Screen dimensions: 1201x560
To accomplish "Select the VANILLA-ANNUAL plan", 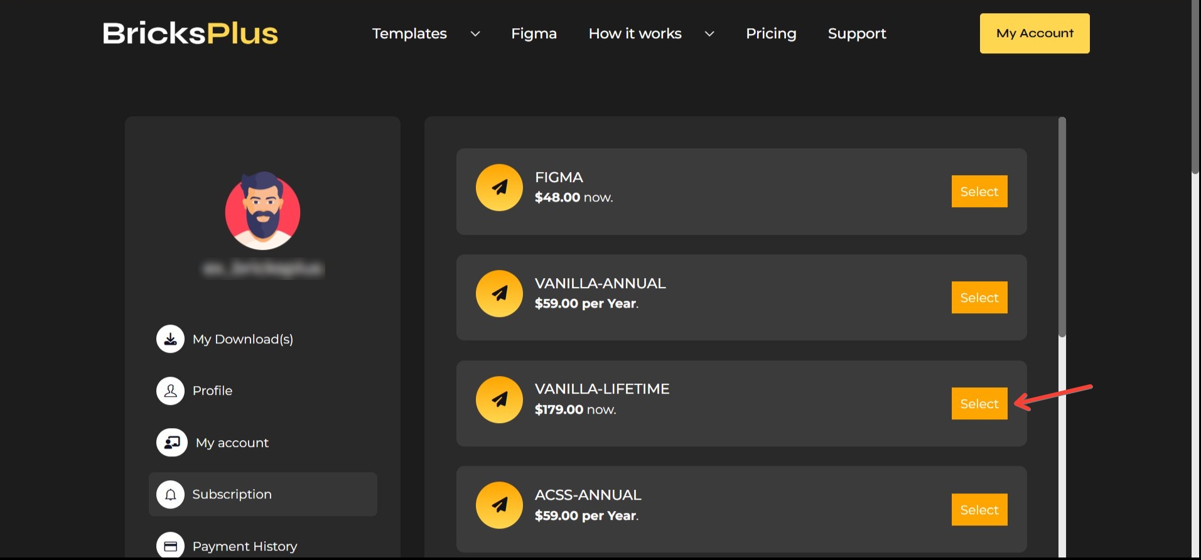I will tap(979, 298).
